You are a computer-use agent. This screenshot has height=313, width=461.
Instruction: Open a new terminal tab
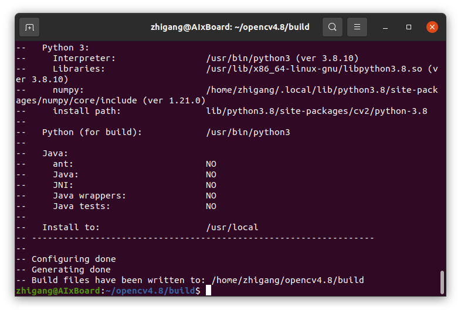pos(30,27)
